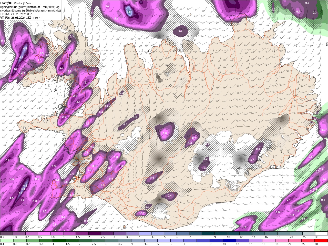Click the '2.3' value on the map
The height and width of the screenshot is (246, 328).
click(x=61, y=68)
